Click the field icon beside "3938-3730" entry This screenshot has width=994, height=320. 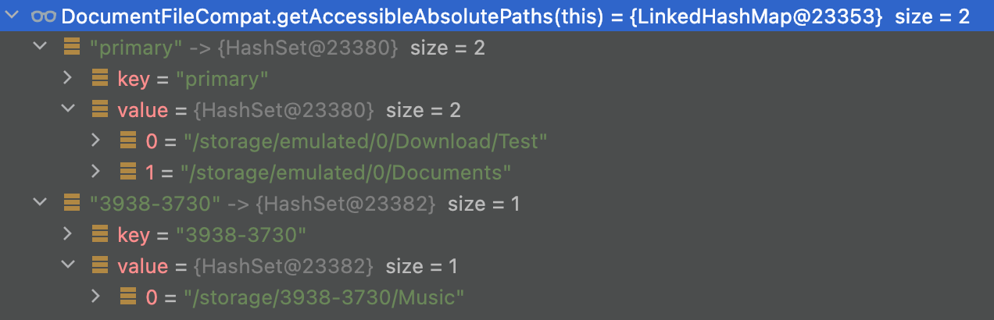tap(71, 204)
